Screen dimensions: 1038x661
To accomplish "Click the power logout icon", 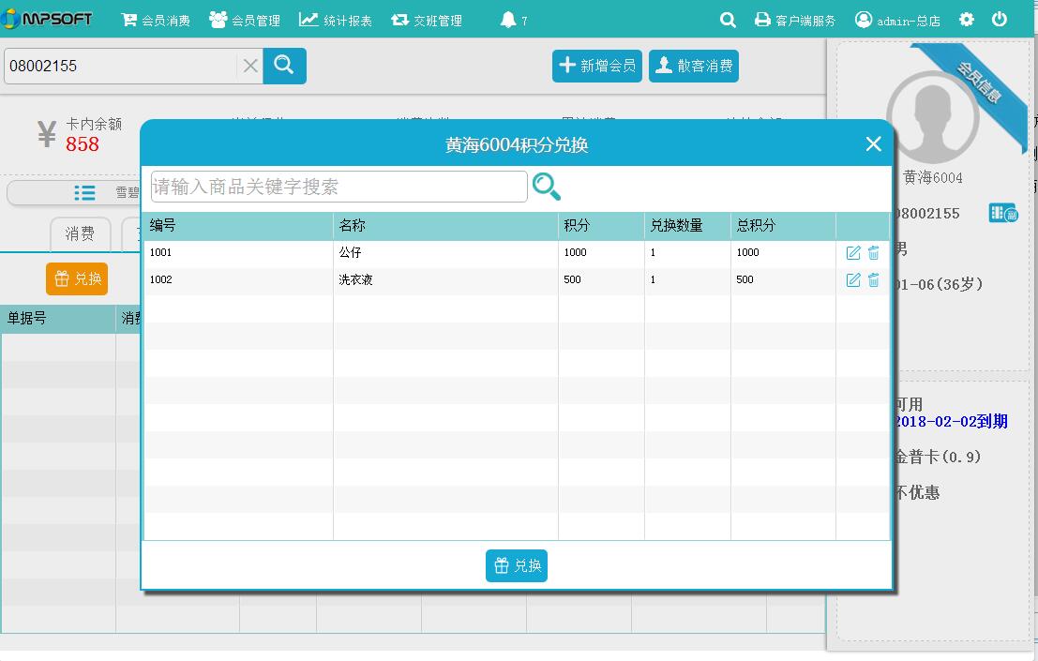I will coord(1000,20).
